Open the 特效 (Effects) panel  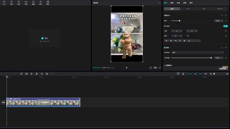click(19, 3)
